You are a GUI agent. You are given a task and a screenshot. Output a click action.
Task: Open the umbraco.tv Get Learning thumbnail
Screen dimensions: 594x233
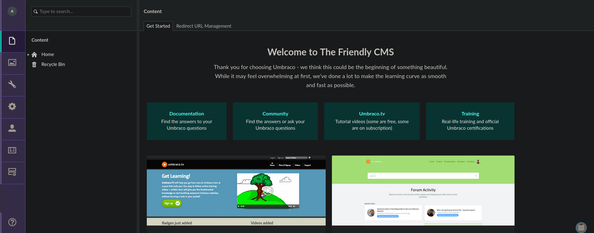pyautogui.click(x=236, y=190)
